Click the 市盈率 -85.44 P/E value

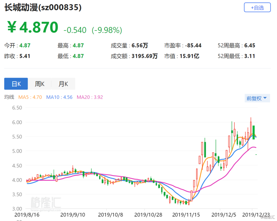[x=194, y=46]
